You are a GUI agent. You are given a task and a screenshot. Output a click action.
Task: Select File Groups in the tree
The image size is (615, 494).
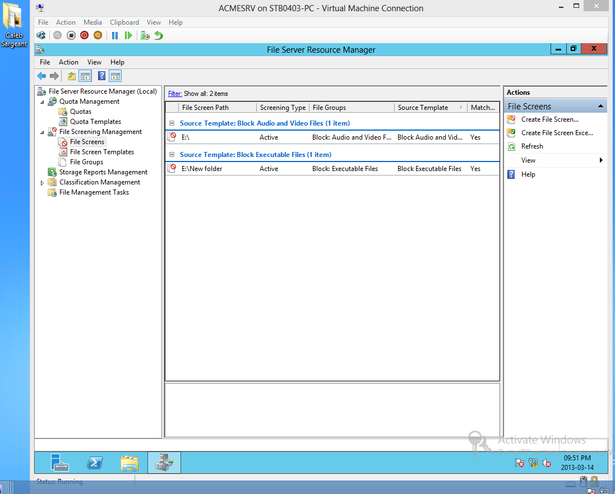pyautogui.click(x=86, y=162)
